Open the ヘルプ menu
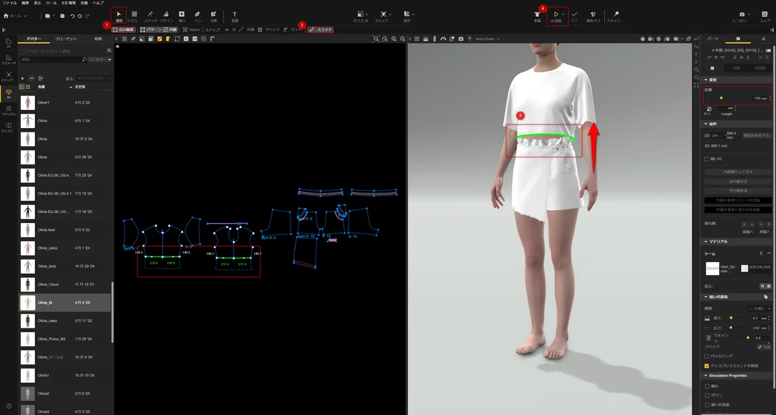776x415 pixels. [98, 3]
